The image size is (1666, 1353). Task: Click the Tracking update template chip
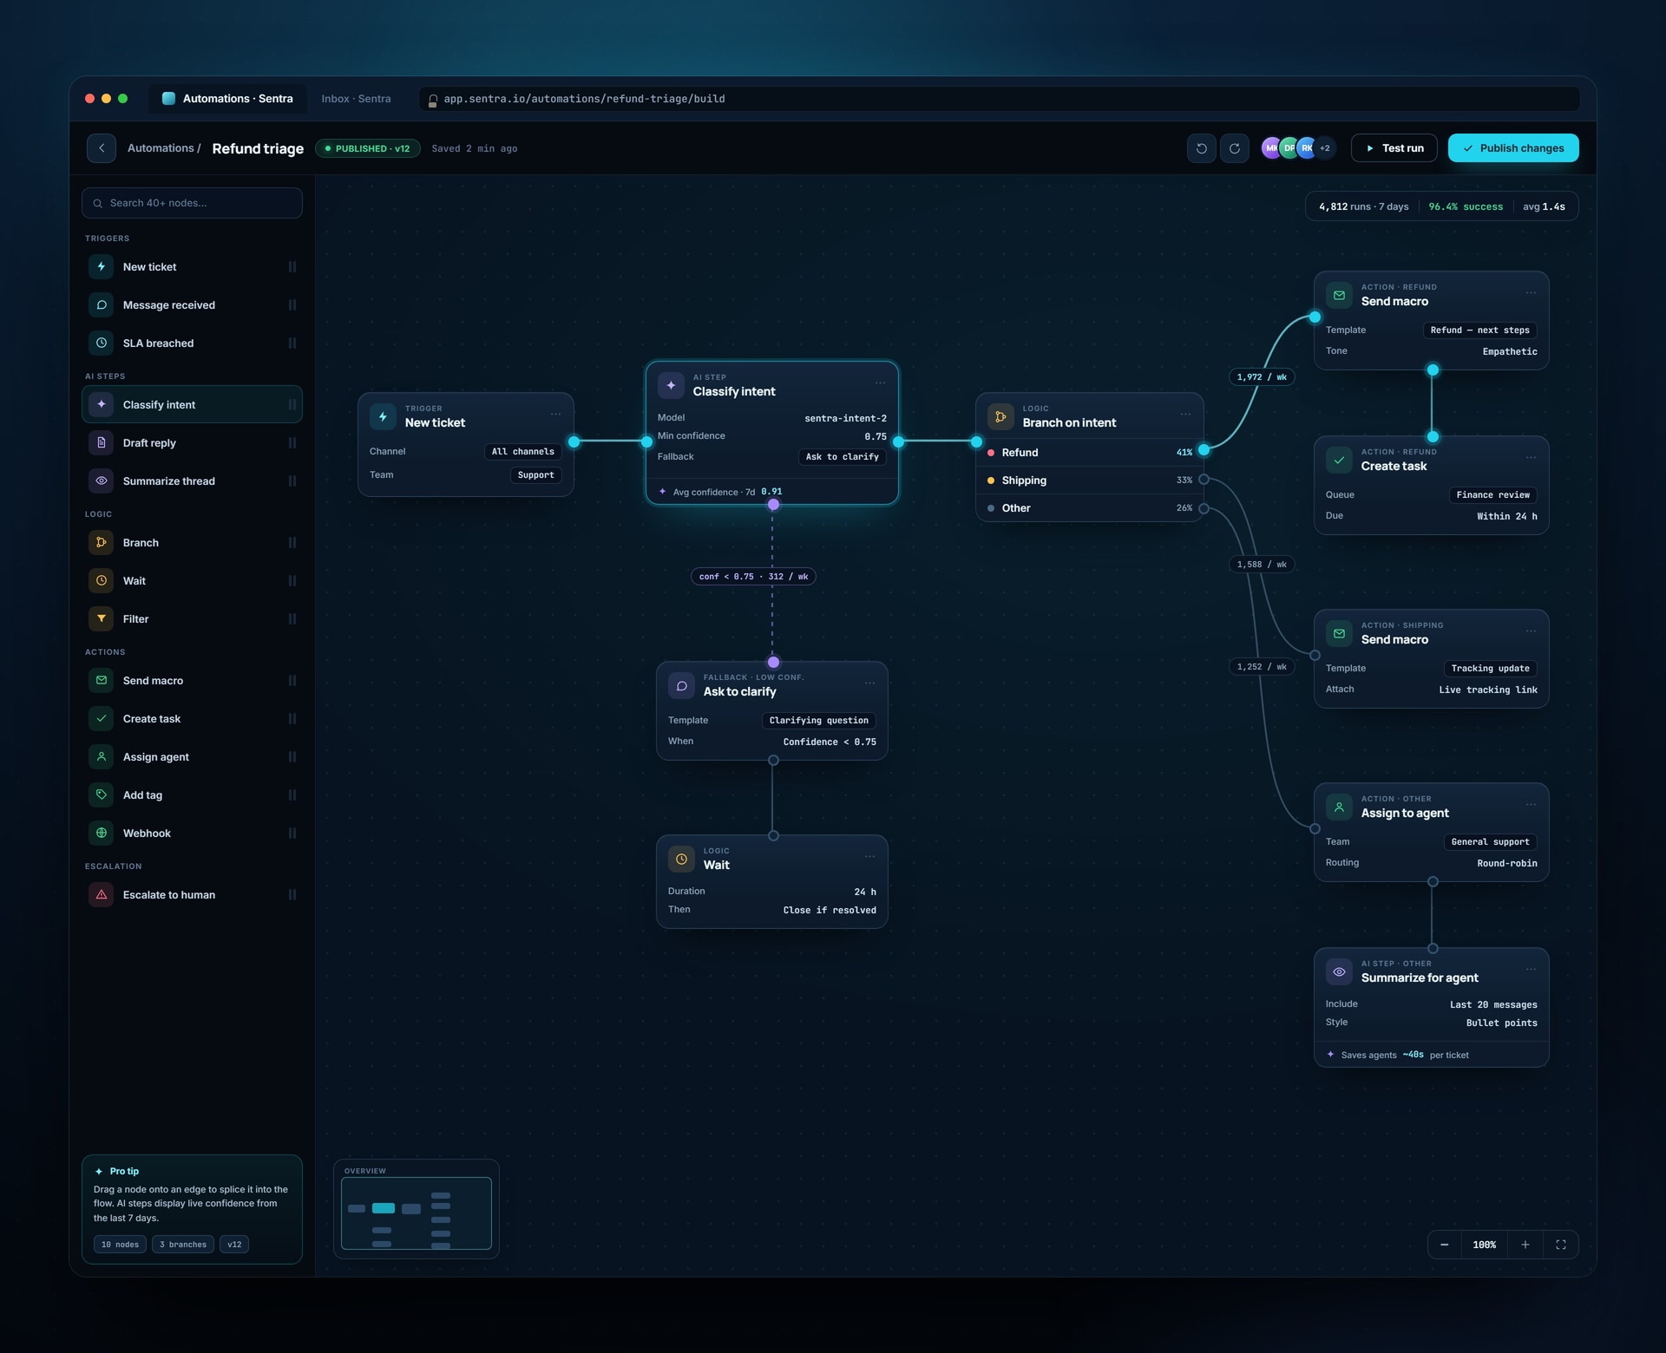[x=1490, y=669]
